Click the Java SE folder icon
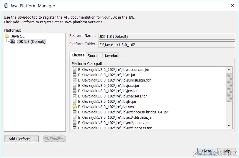Viewport: 239px width, 158px height. tap(7, 36)
